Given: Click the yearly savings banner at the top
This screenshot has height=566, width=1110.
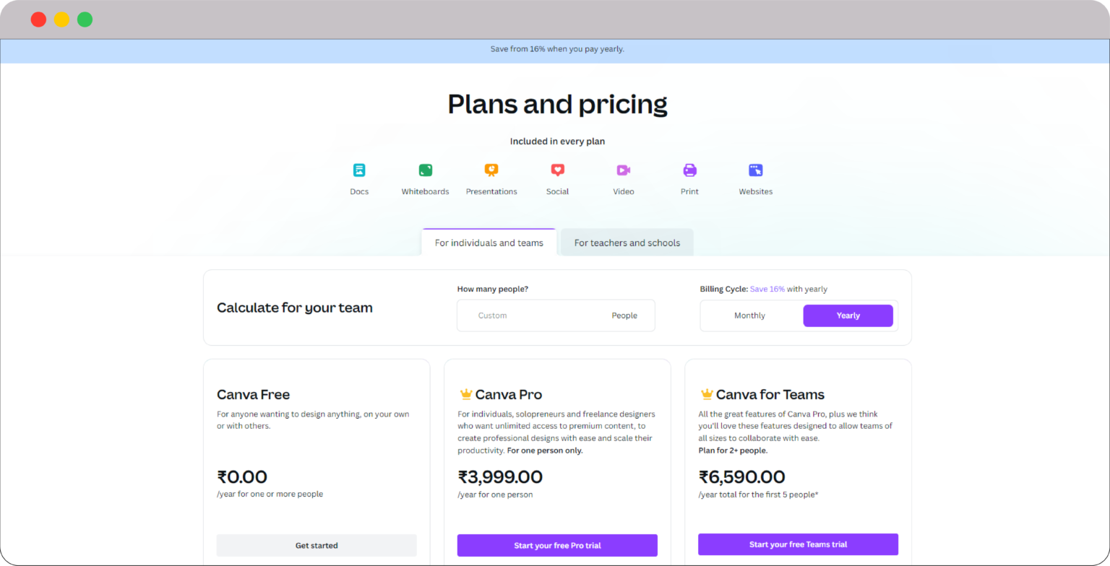Looking at the screenshot, I should point(556,49).
